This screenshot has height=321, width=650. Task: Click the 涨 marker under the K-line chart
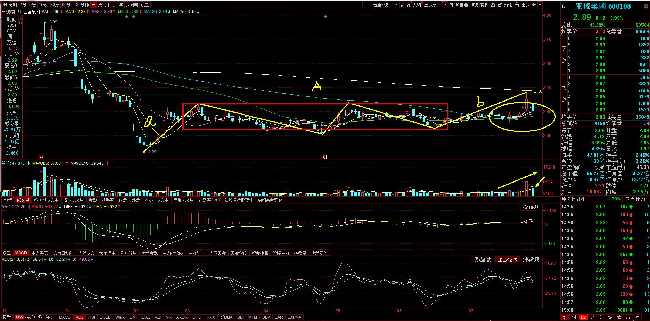pos(41,157)
